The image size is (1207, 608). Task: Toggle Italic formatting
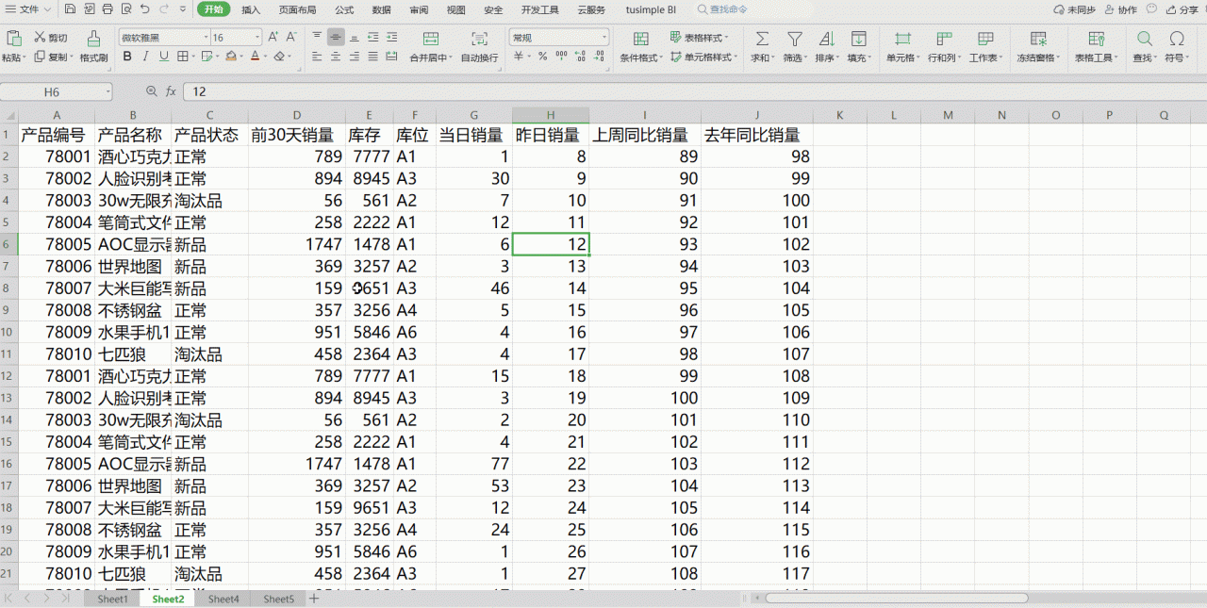click(x=146, y=57)
